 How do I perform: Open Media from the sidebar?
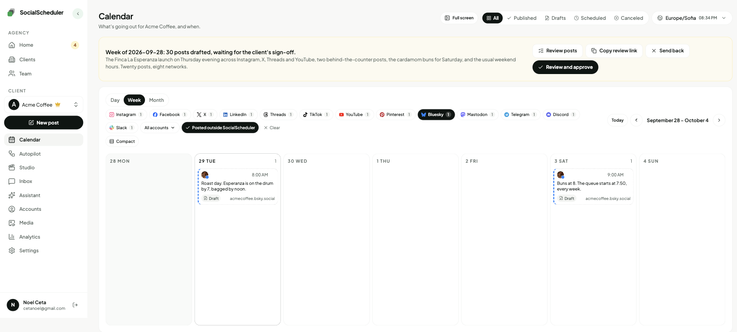coord(43,223)
